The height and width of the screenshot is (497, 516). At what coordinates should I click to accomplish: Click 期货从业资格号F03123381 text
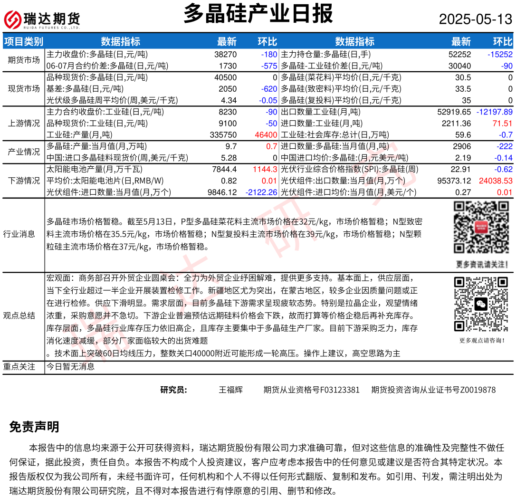tap(311, 390)
